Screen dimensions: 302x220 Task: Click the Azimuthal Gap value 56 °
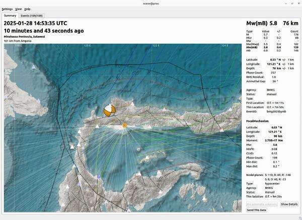click(275, 81)
